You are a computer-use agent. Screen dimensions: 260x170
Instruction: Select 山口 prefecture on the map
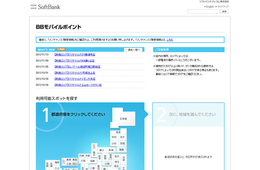(x=64, y=161)
